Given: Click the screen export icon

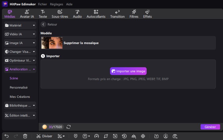Looking at the screenshot, I should [x=175, y=136].
